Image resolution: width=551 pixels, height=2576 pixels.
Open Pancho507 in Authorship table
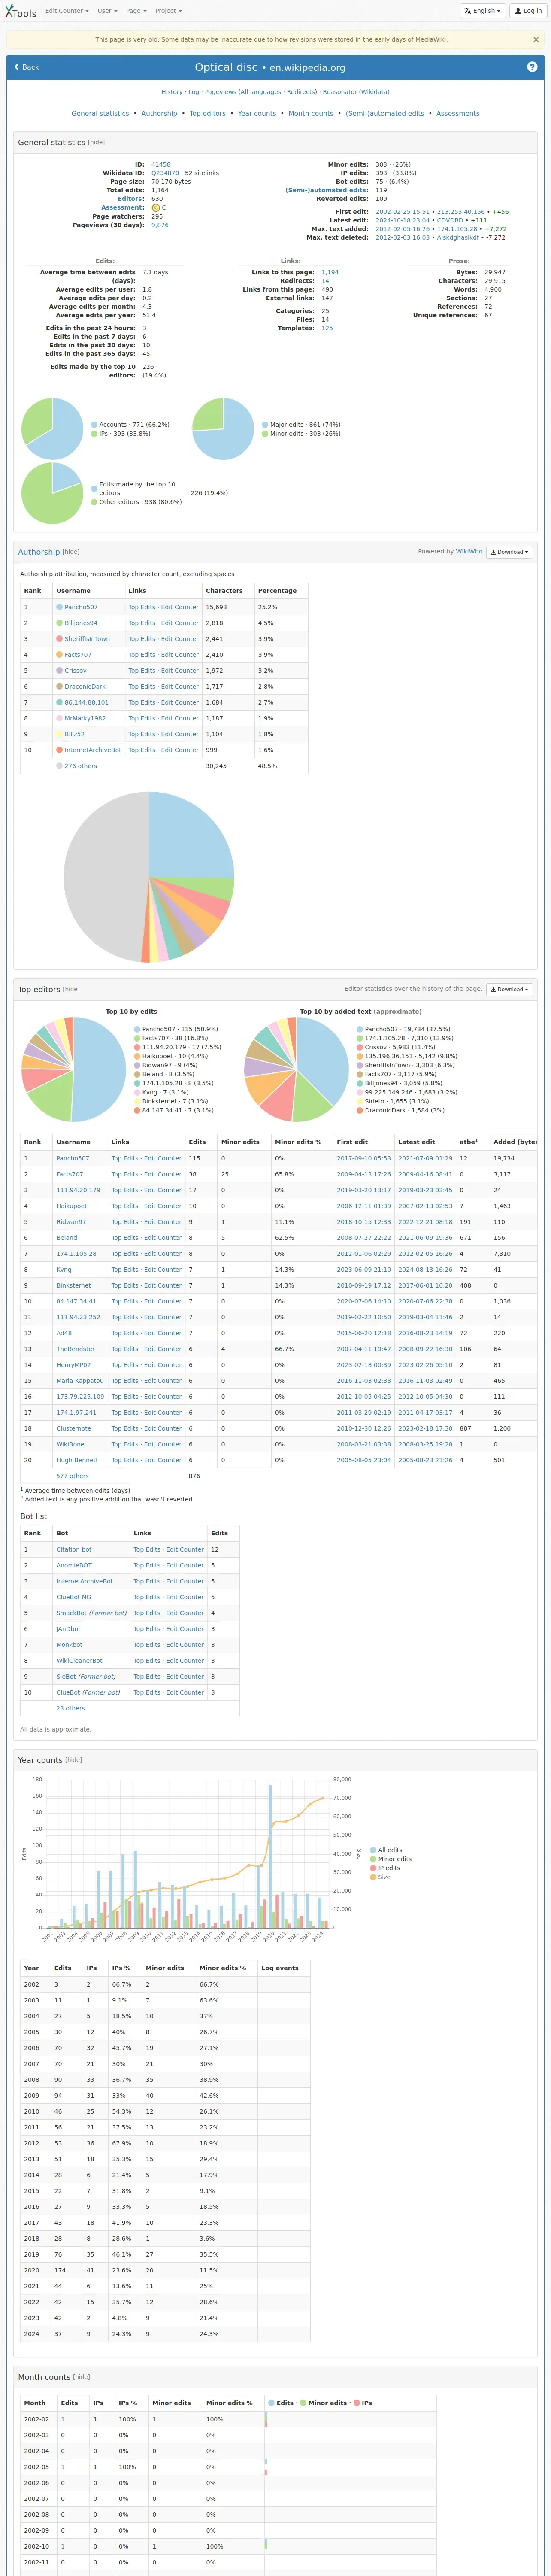click(x=81, y=607)
